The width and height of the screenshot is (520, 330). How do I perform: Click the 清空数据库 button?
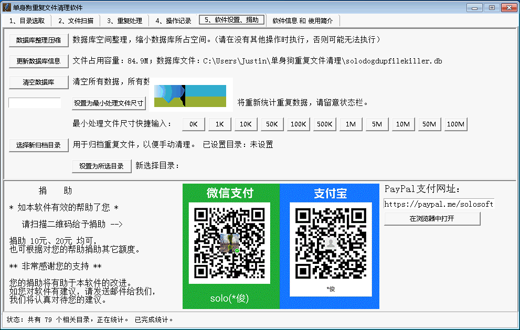tap(38, 82)
